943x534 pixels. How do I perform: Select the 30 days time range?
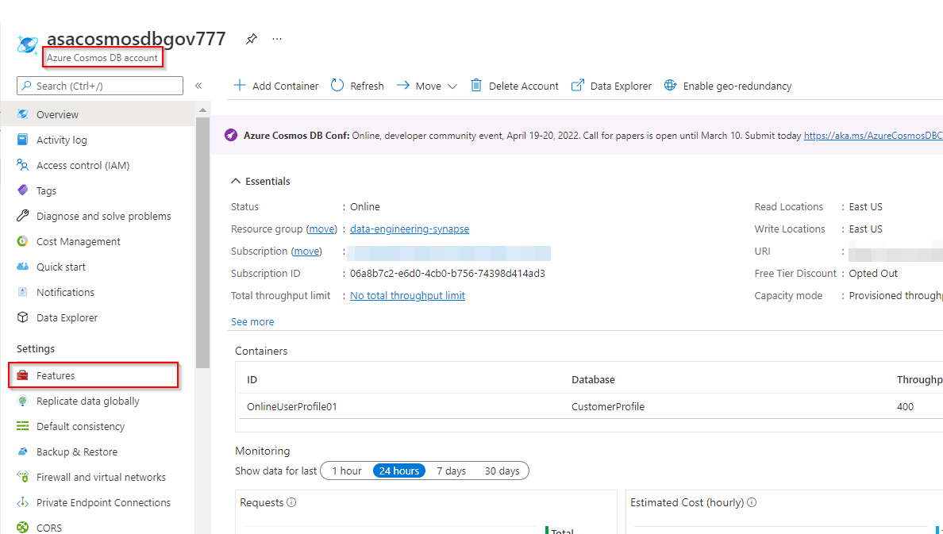(502, 471)
